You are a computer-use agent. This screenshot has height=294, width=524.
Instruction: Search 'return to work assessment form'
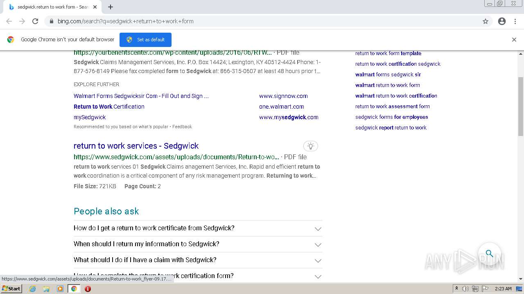[393, 106]
